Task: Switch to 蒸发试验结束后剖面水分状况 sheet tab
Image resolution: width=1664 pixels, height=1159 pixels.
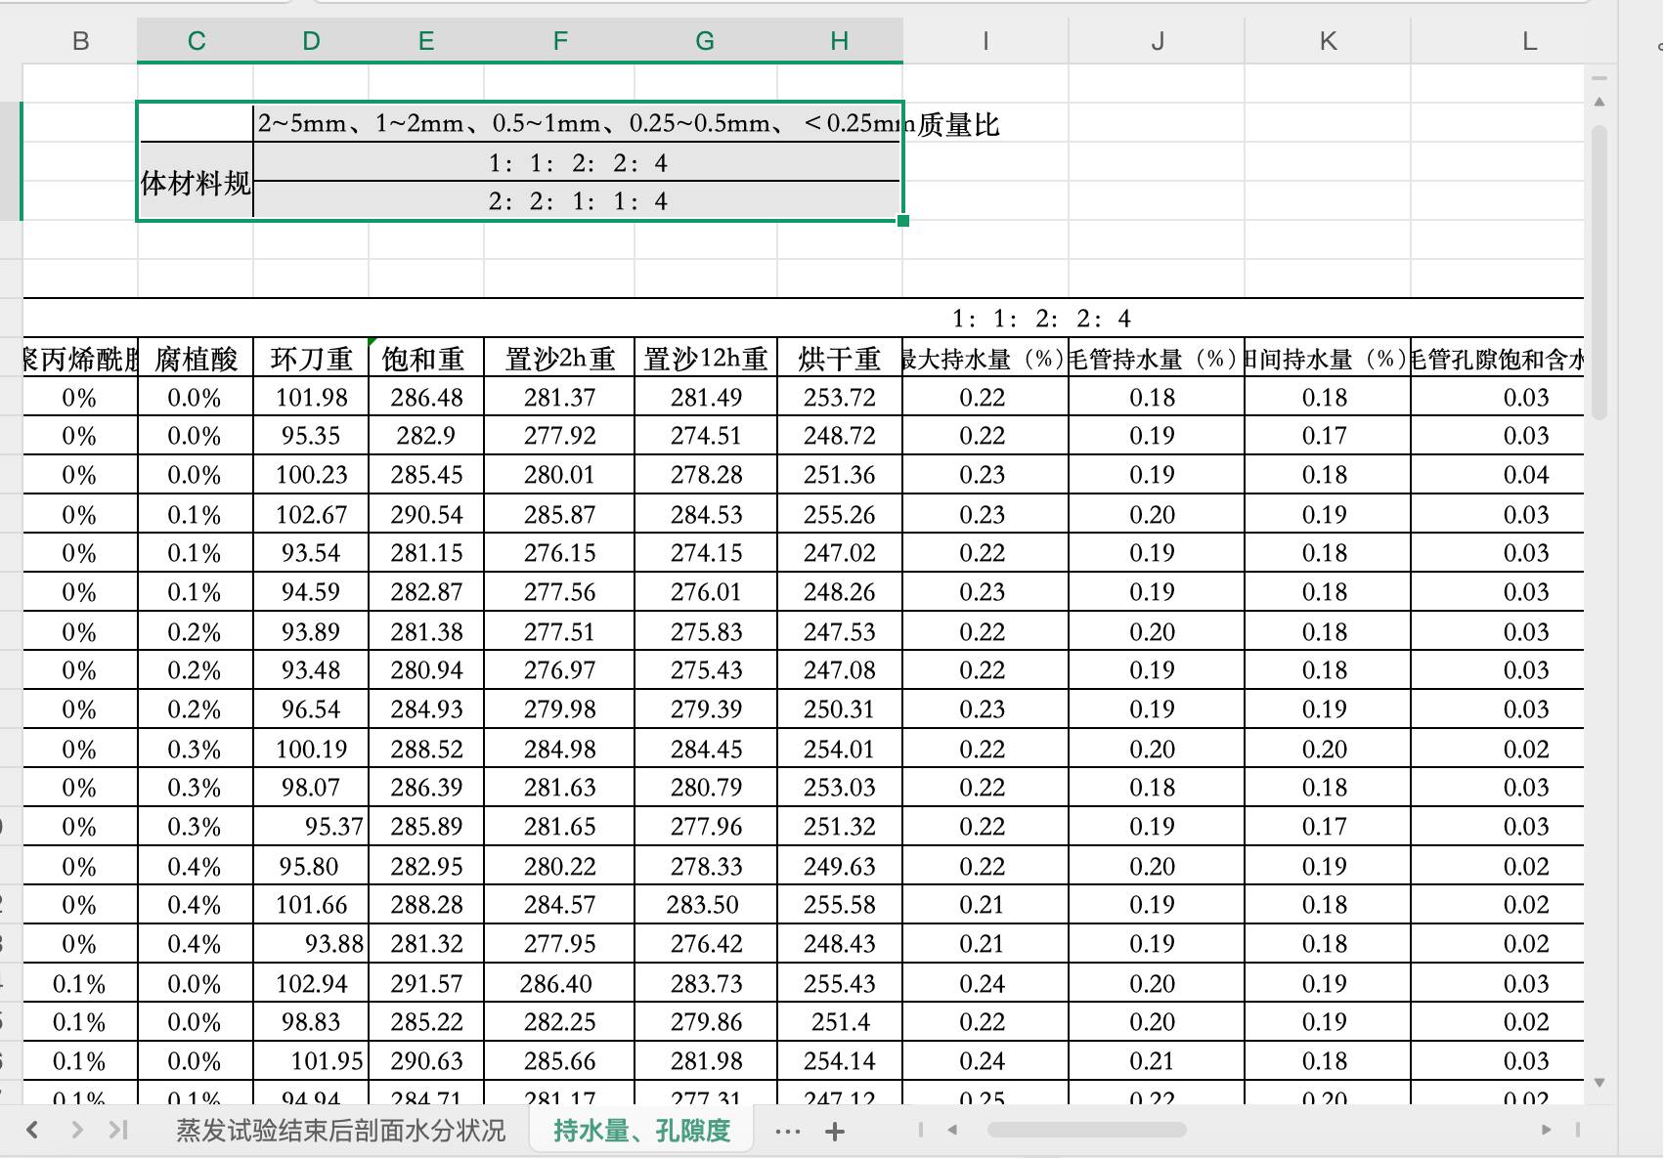Action: coord(340,1131)
